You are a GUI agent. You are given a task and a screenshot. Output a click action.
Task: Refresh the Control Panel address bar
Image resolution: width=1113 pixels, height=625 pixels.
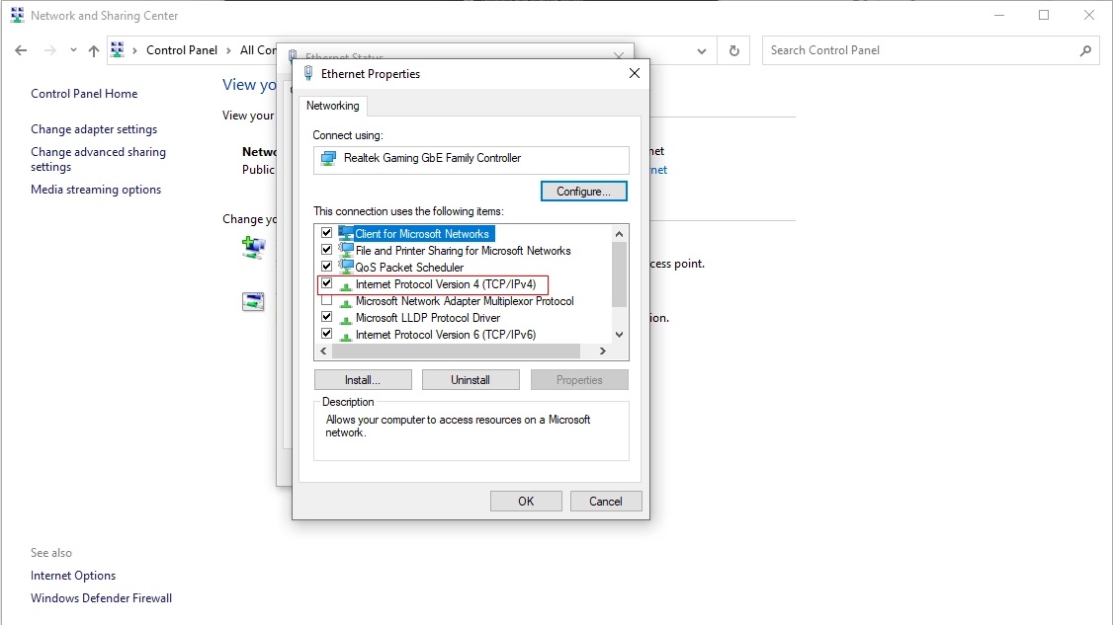tap(733, 50)
